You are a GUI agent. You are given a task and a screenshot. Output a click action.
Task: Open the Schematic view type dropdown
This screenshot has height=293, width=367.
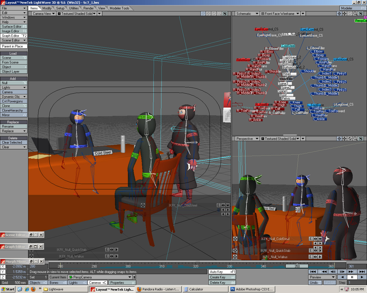pos(247,13)
